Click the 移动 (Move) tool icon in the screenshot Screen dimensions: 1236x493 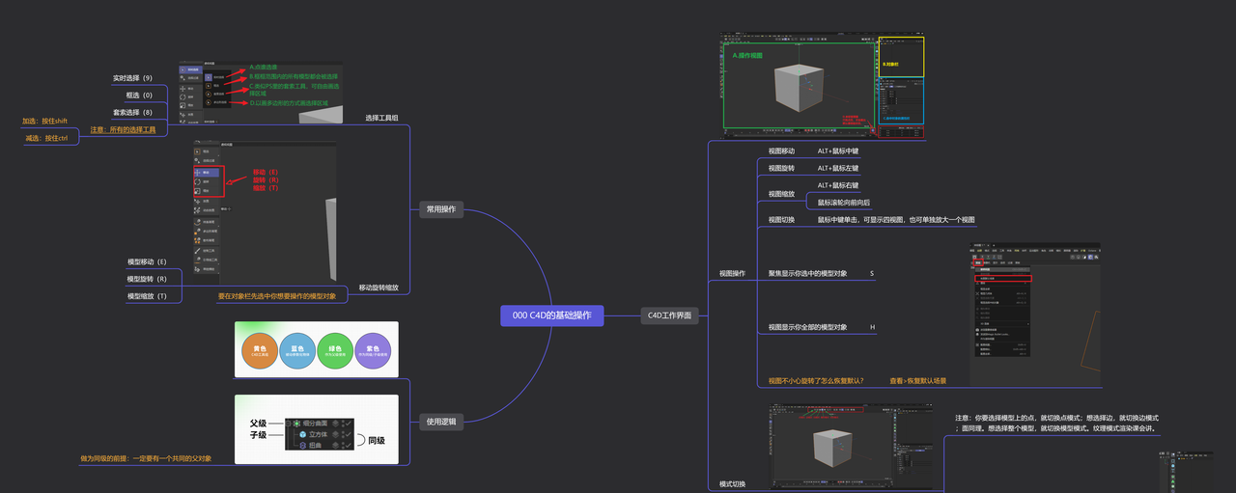pyautogui.click(x=197, y=172)
